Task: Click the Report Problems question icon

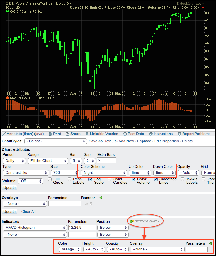Action: tap(179, 134)
